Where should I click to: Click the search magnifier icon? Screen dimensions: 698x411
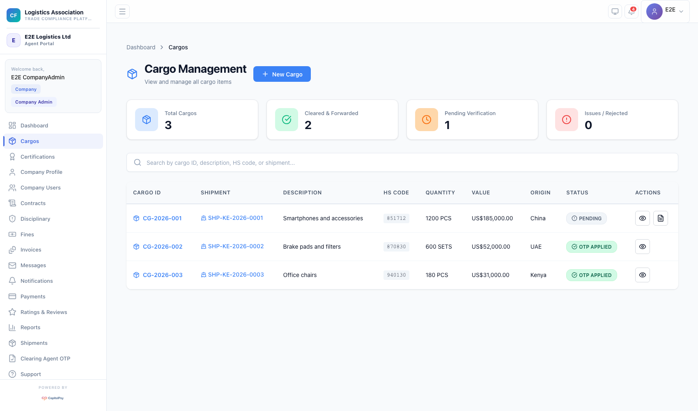click(137, 162)
